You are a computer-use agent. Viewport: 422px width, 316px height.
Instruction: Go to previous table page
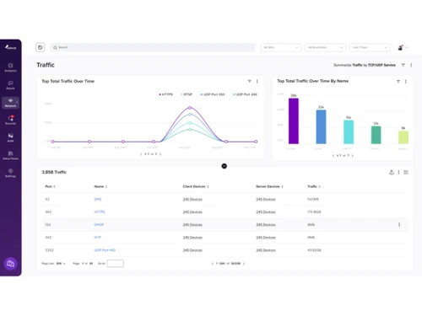point(213,264)
